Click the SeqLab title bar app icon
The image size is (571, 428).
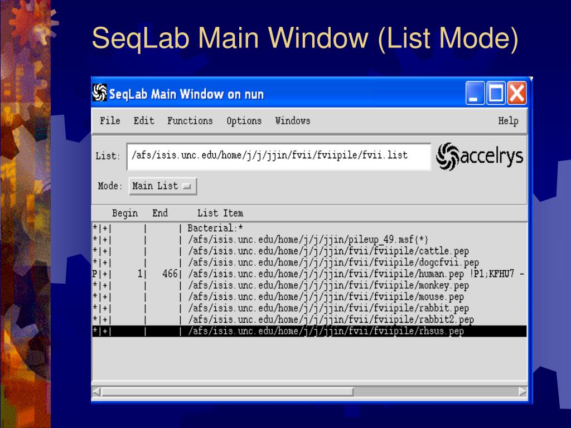(x=99, y=93)
